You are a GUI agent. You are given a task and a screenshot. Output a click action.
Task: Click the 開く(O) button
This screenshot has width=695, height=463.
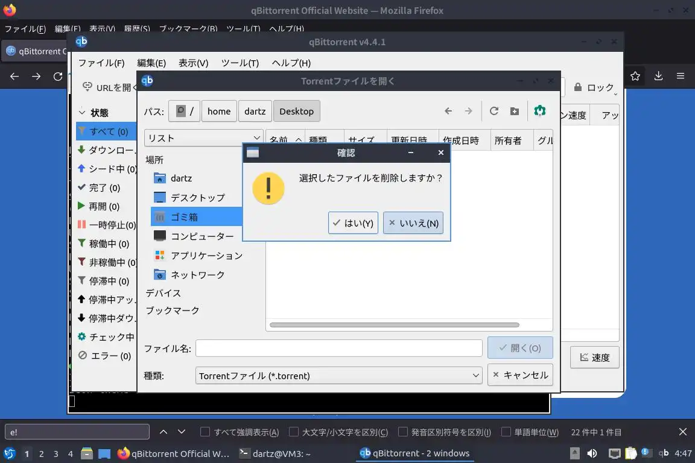coord(520,348)
